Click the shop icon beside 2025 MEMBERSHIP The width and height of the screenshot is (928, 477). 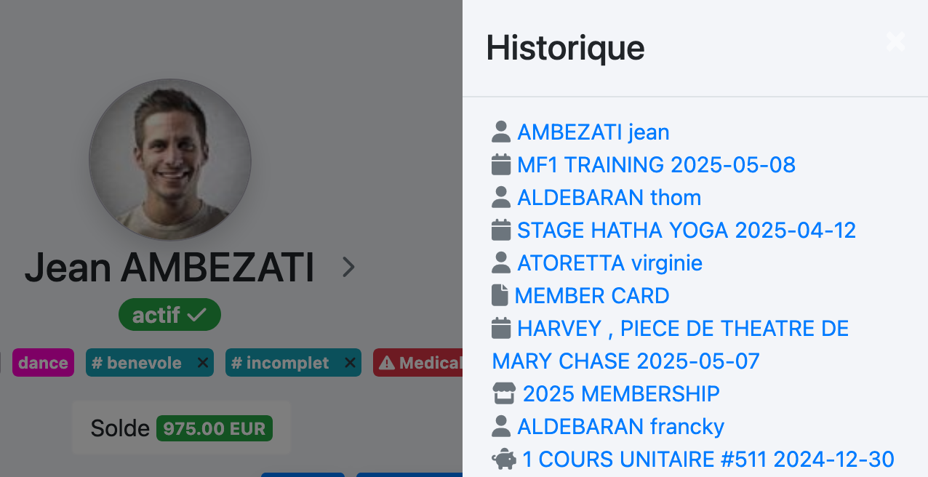point(504,393)
